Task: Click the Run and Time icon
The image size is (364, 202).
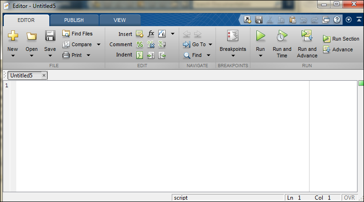Action: [x=282, y=36]
